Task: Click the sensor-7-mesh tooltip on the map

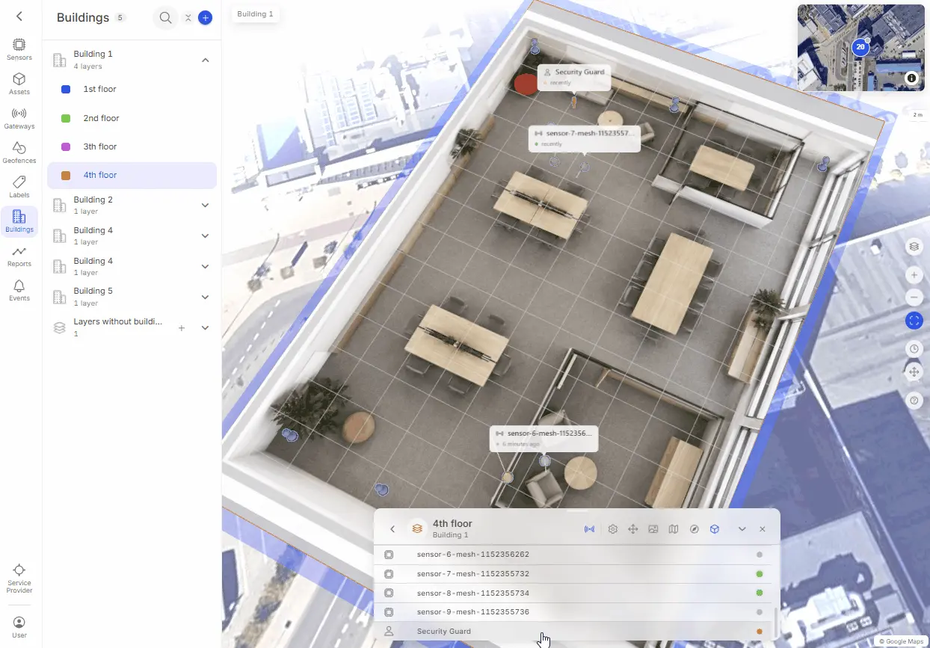Action: [x=585, y=138]
